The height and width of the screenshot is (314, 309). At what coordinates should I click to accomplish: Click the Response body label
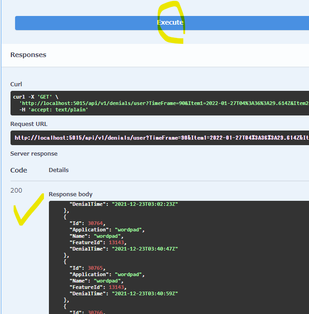[x=70, y=194]
